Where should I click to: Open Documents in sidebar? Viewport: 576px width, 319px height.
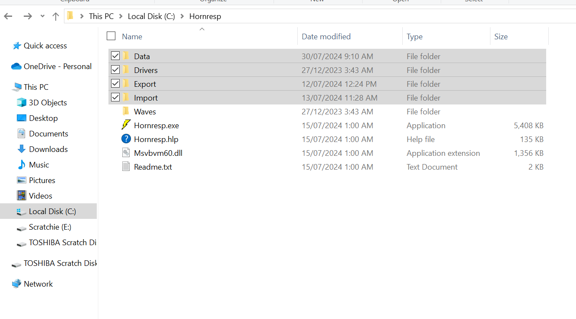click(48, 134)
